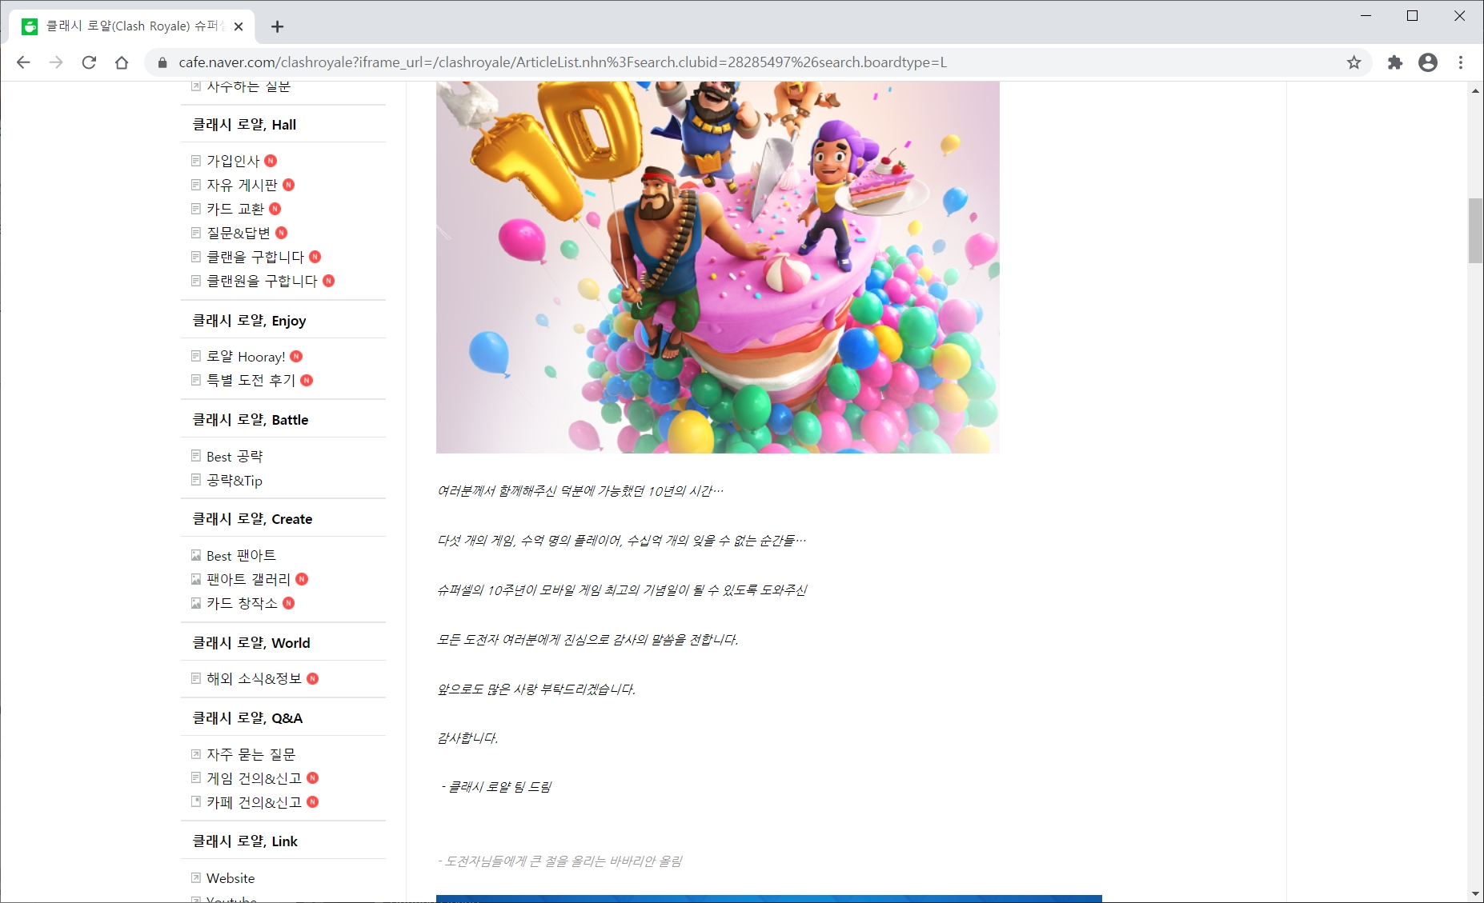This screenshot has width=1484, height=903.
Task: Click the 클래시 로얄, Link heading
Action: [245, 841]
